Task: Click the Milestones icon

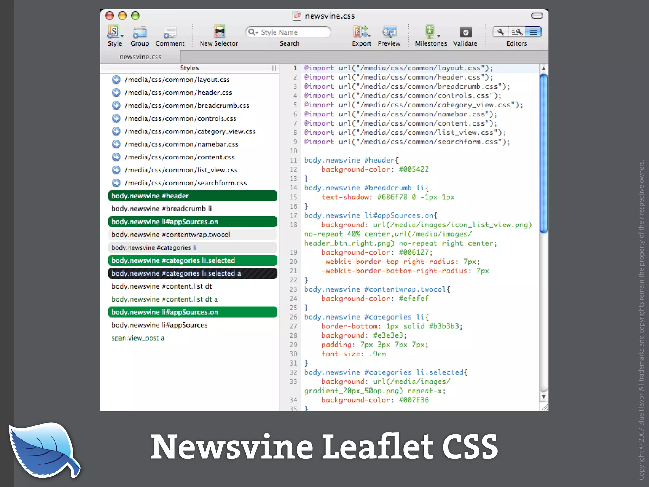Action: [429, 32]
